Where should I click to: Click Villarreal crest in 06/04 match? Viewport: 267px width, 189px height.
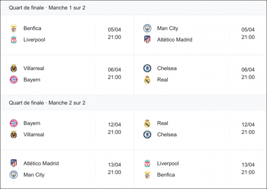coord(14,68)
